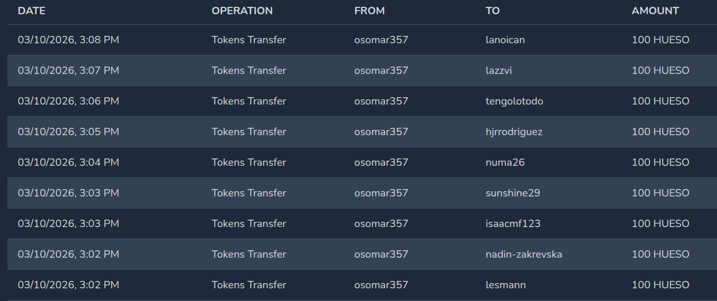View the tengolotodo recipient profile

tap(514, 101)
